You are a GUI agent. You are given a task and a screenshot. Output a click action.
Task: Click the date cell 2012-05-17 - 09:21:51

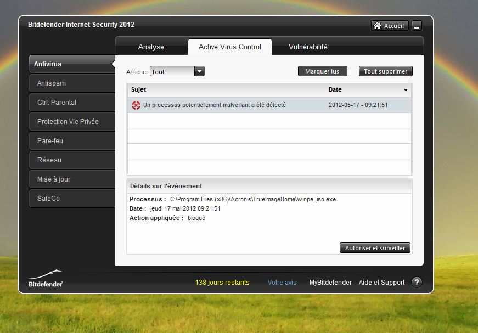(358, 105)
